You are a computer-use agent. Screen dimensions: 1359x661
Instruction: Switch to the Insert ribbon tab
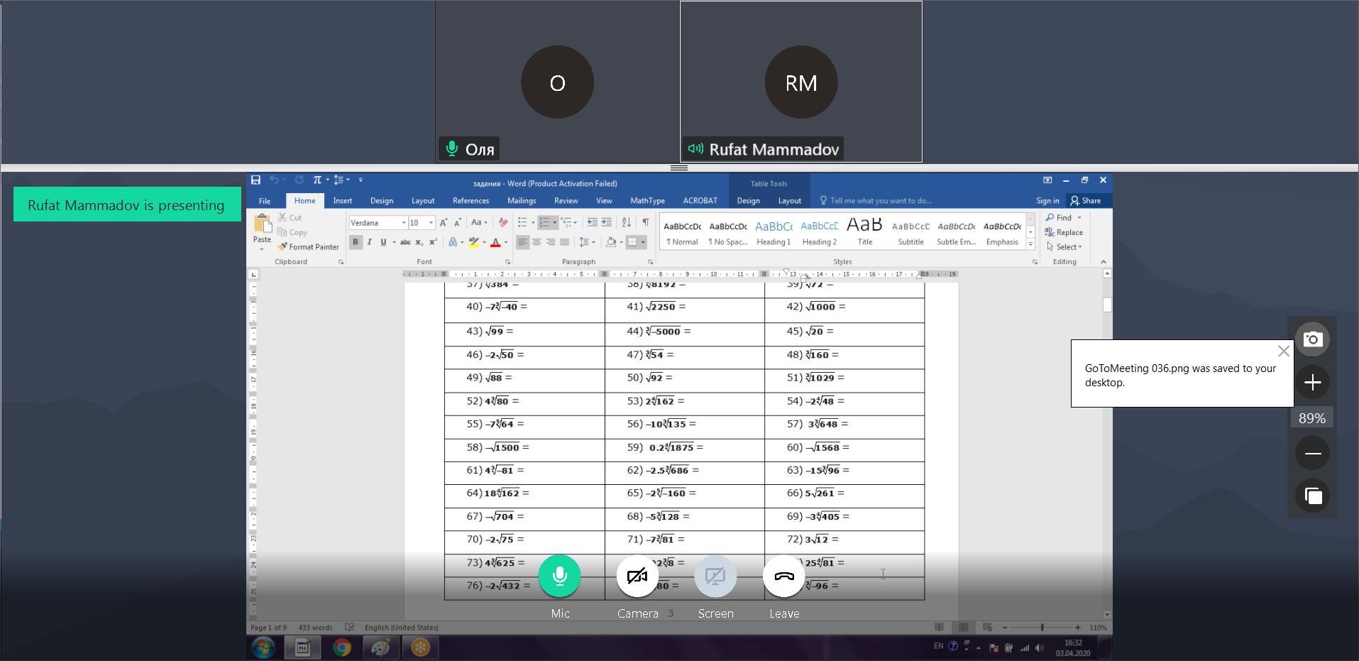tap(343, 201)
